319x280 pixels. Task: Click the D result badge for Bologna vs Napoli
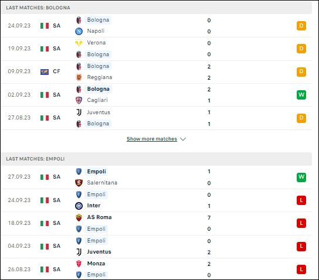point(301,26)
